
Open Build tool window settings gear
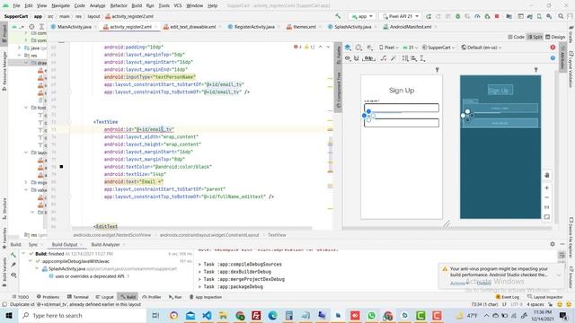click(x=553, y=244)
